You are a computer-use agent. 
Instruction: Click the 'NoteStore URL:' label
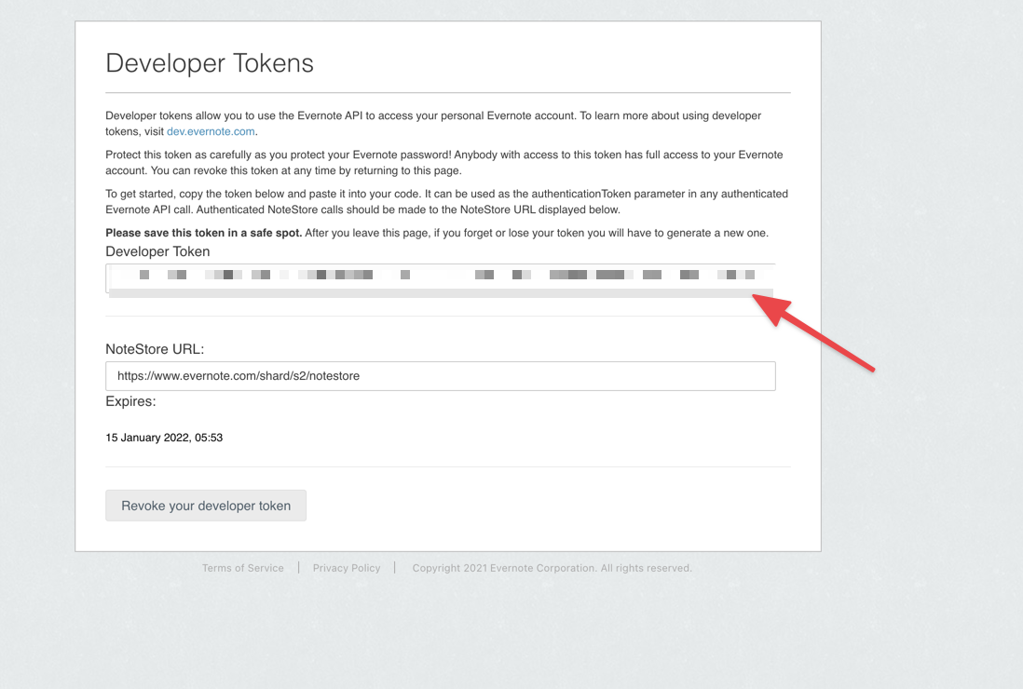[x=155, y=349]
